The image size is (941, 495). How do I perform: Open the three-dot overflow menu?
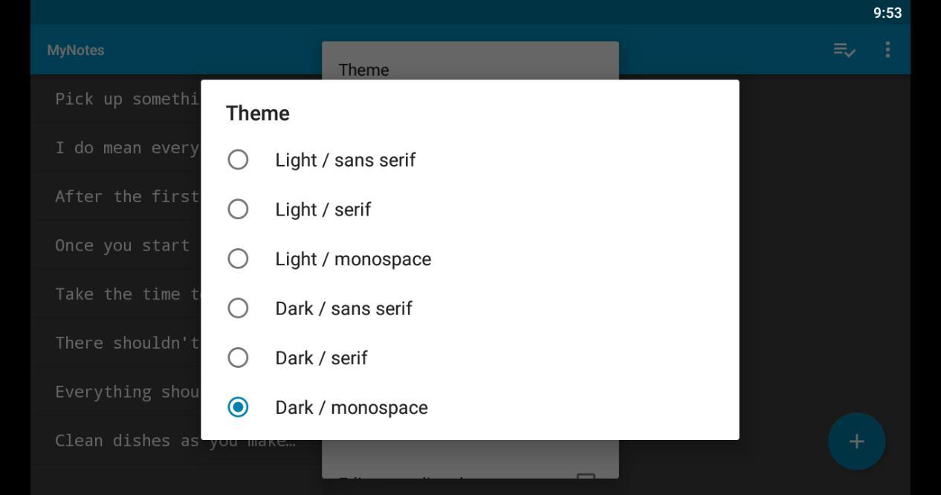click(x=887, y=50)
